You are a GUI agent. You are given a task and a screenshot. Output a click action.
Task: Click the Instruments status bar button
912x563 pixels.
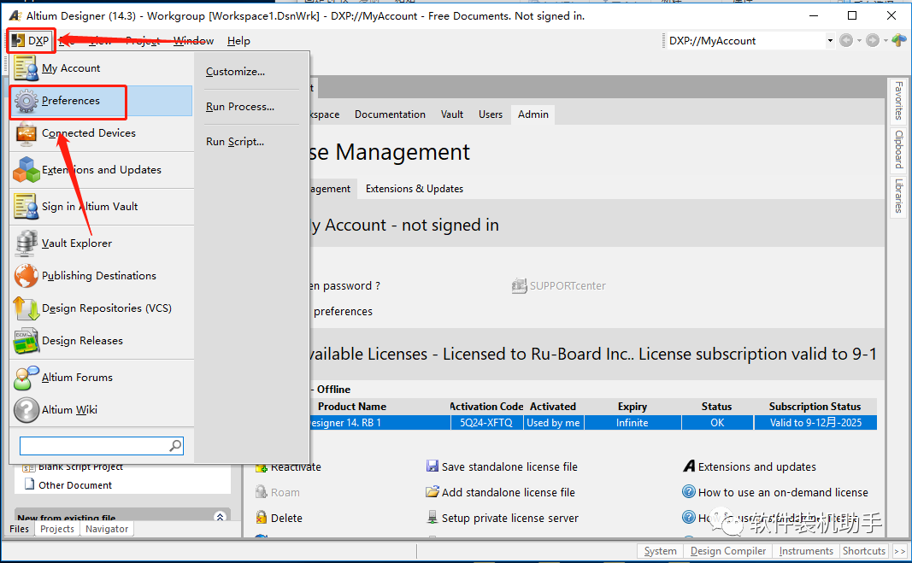[806, 551]
